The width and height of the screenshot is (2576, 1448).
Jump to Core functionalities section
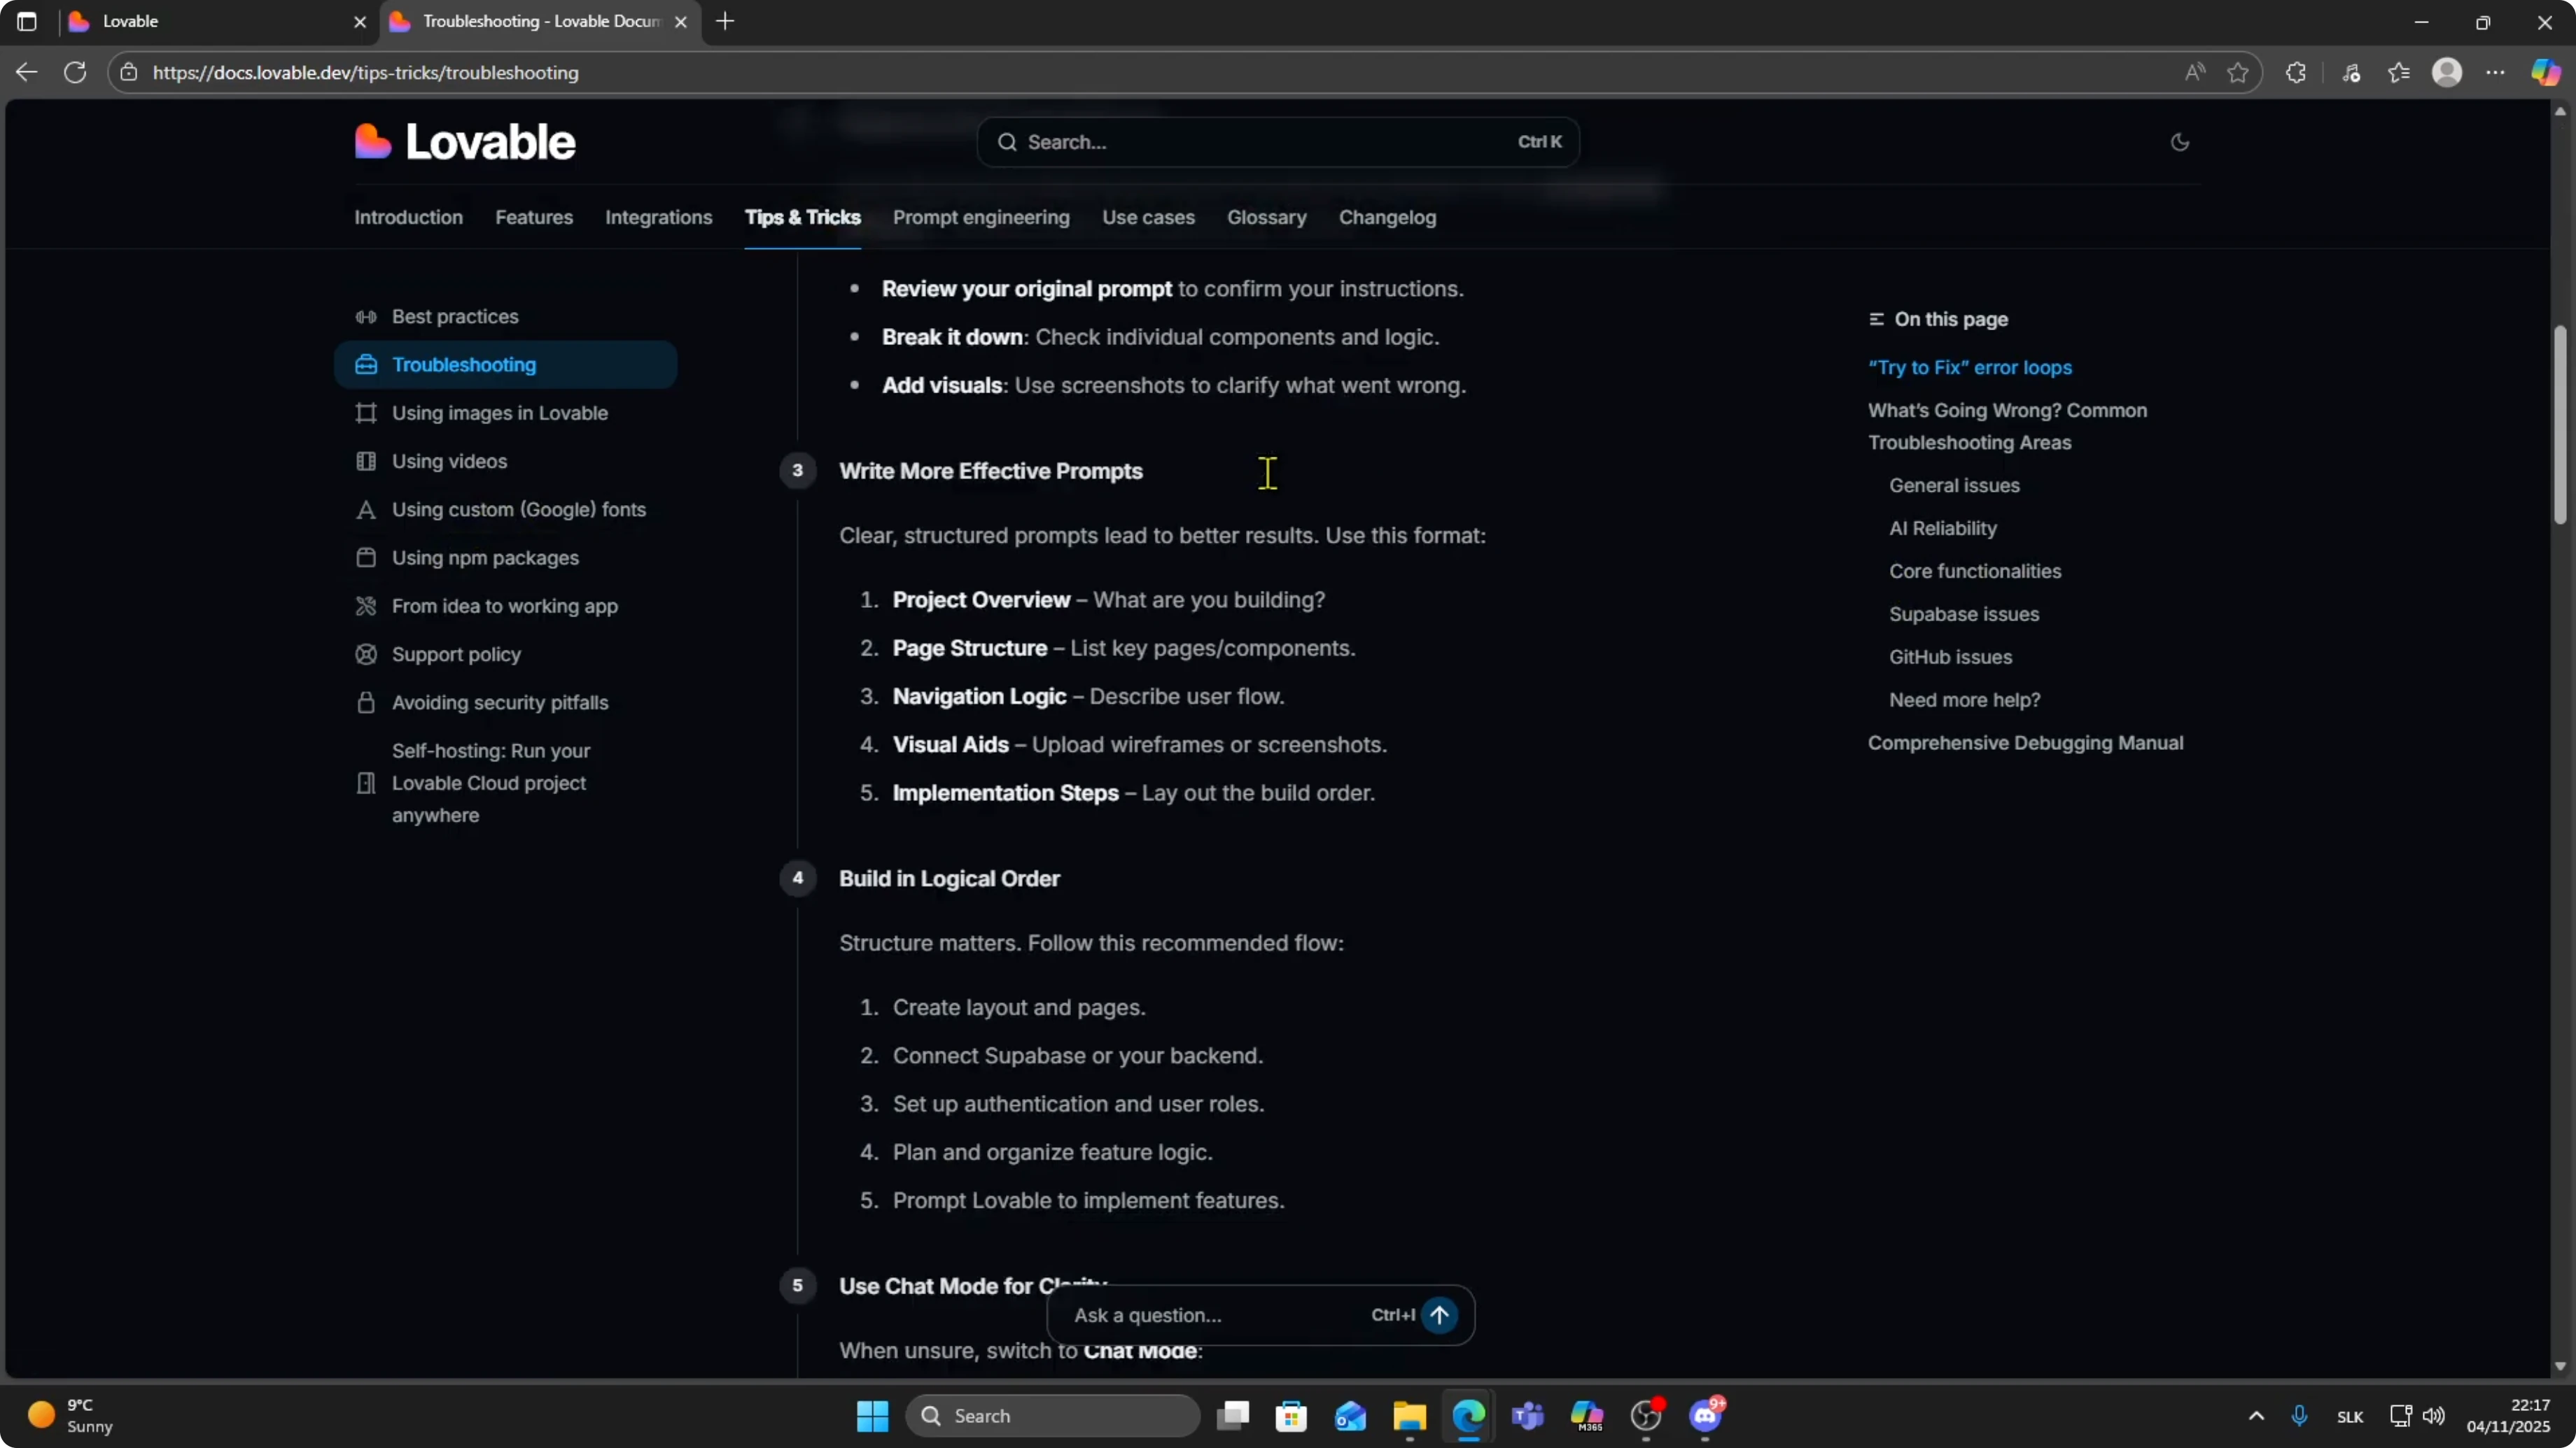pyautogui.click(x=1975, y=571)
